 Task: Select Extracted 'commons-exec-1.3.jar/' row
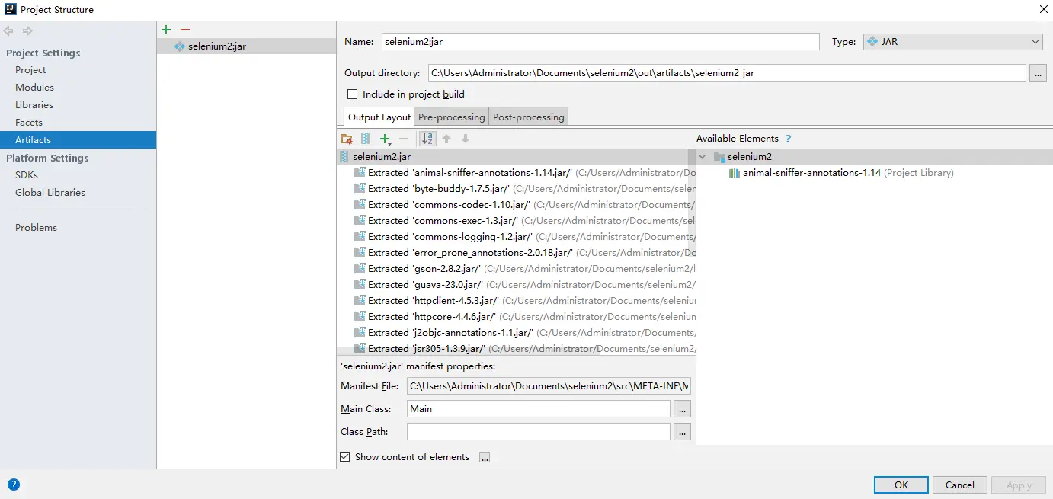(517, 221)
